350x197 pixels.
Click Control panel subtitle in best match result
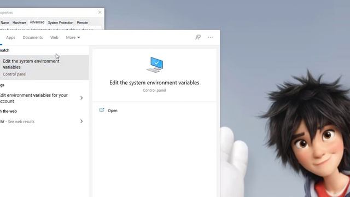(x=15, y=74)
